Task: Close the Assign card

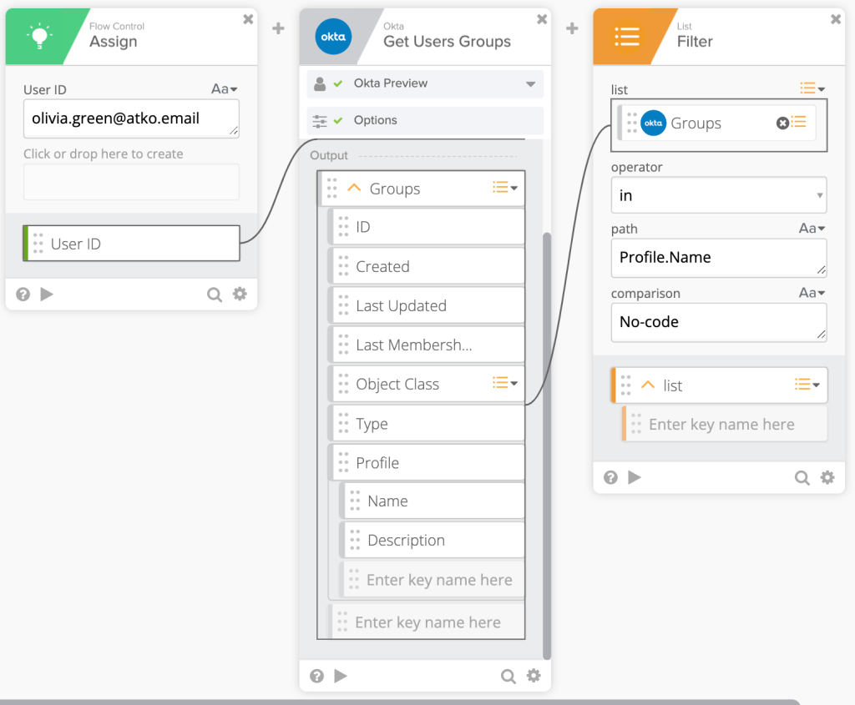Action: [x=248, y=19]
